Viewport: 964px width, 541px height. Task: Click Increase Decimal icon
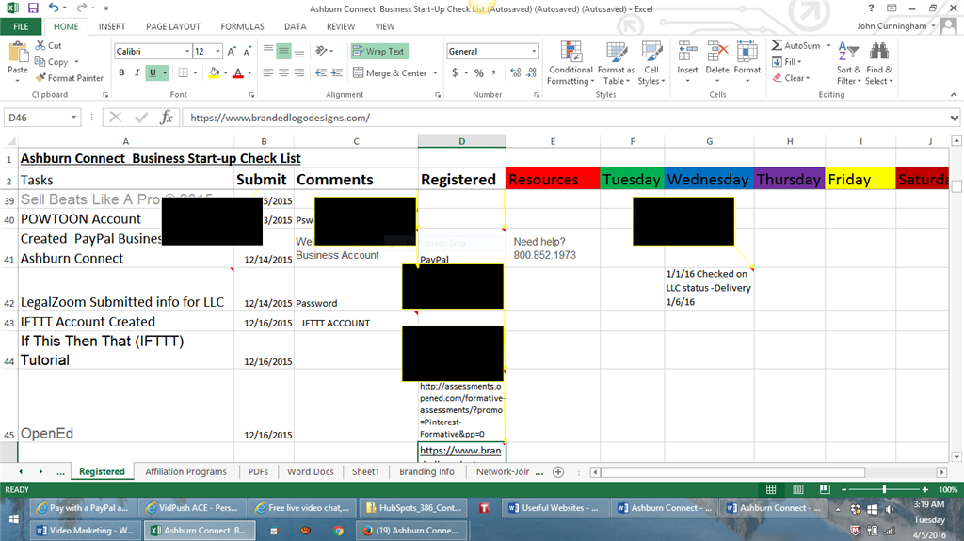[515, 72]
